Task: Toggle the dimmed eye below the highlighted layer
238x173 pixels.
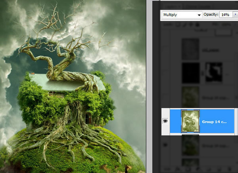Action: click(x=165, y=145)
